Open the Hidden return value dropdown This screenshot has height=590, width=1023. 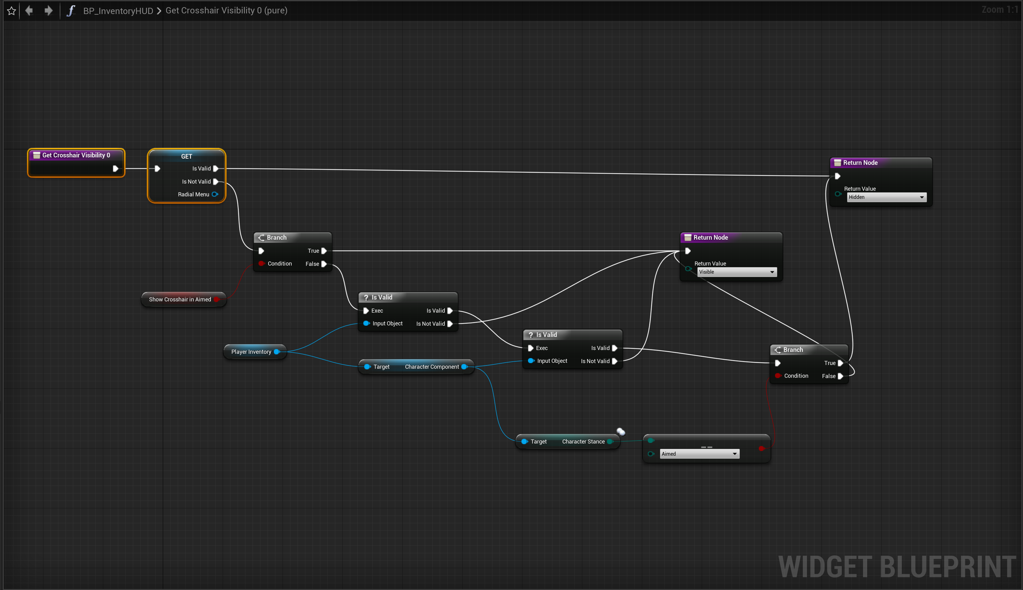[886, 197]
